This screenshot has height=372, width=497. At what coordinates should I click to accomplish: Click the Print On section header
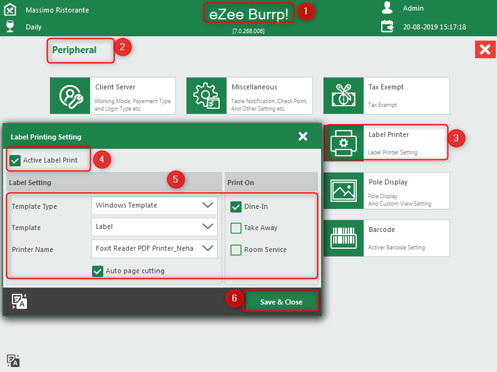point(240,183)
